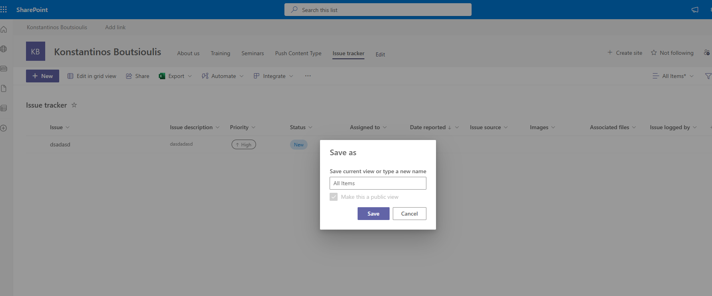Open the toolbar more options ellipsis
Image resolution: width=712 pixels, height=296 pixels.
(308, 76)
